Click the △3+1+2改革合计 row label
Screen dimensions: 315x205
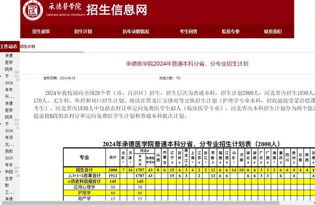(84, 176)
